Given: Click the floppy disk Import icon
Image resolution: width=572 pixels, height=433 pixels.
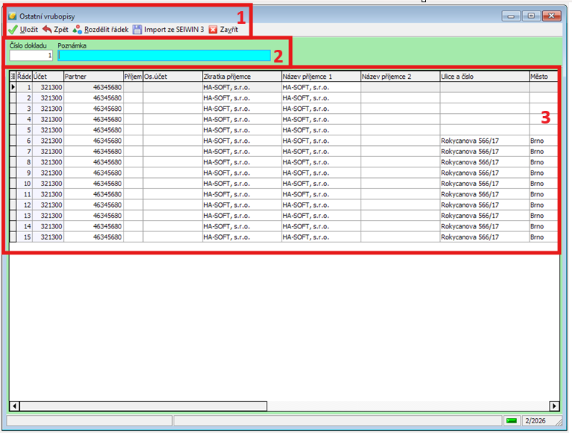Looking at the screenshot, I should (137, 30).
